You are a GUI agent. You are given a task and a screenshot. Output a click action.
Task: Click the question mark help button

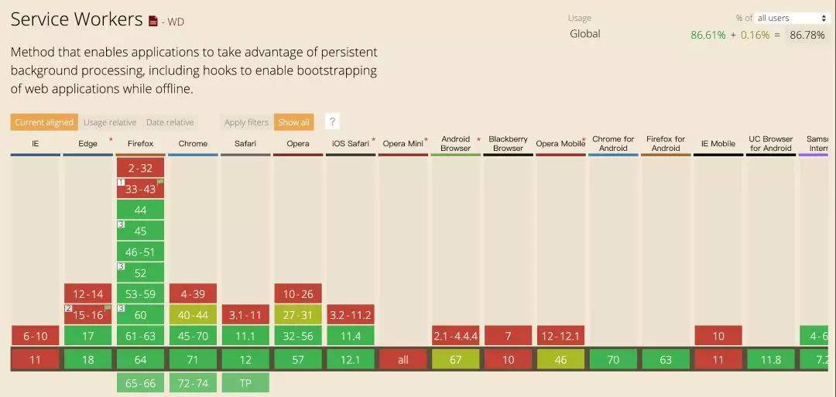(331, 122)
